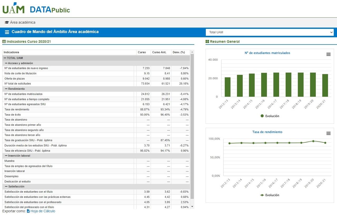
Task: Collapse the Inserción laboral section
Action: tap(6, 156)
